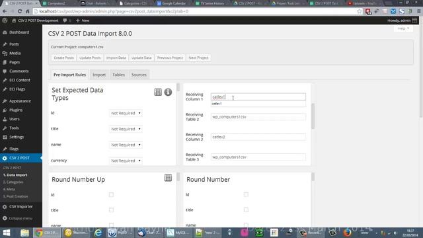423x238 pixels.
Task: Select the catlev1 autocomplete suggestion
Action: point(258,104)
